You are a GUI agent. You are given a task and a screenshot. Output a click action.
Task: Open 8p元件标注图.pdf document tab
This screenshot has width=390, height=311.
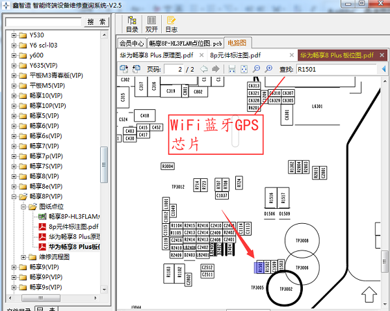(235, 55)
